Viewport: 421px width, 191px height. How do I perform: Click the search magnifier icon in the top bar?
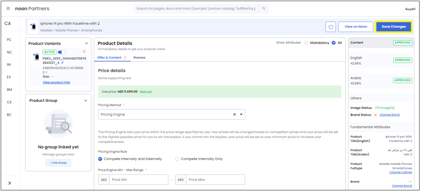click(x=264, y=8)
